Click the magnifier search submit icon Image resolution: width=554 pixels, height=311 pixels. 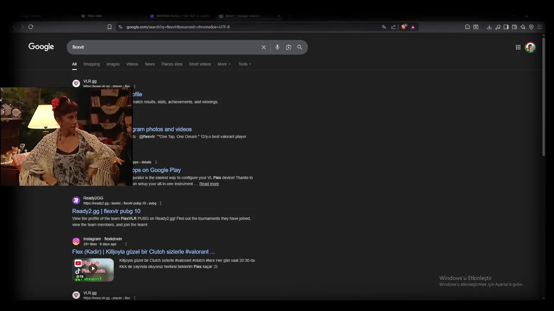click(x=300, y=47)
